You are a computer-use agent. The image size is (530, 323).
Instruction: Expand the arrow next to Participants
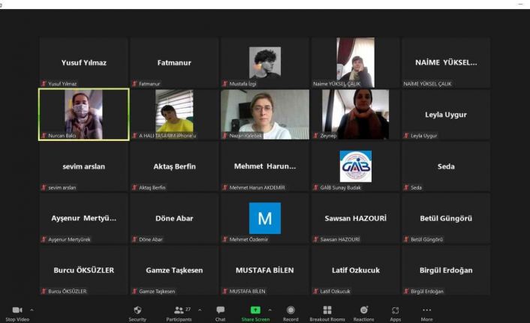pyautogui.click(x=200, y=310)
